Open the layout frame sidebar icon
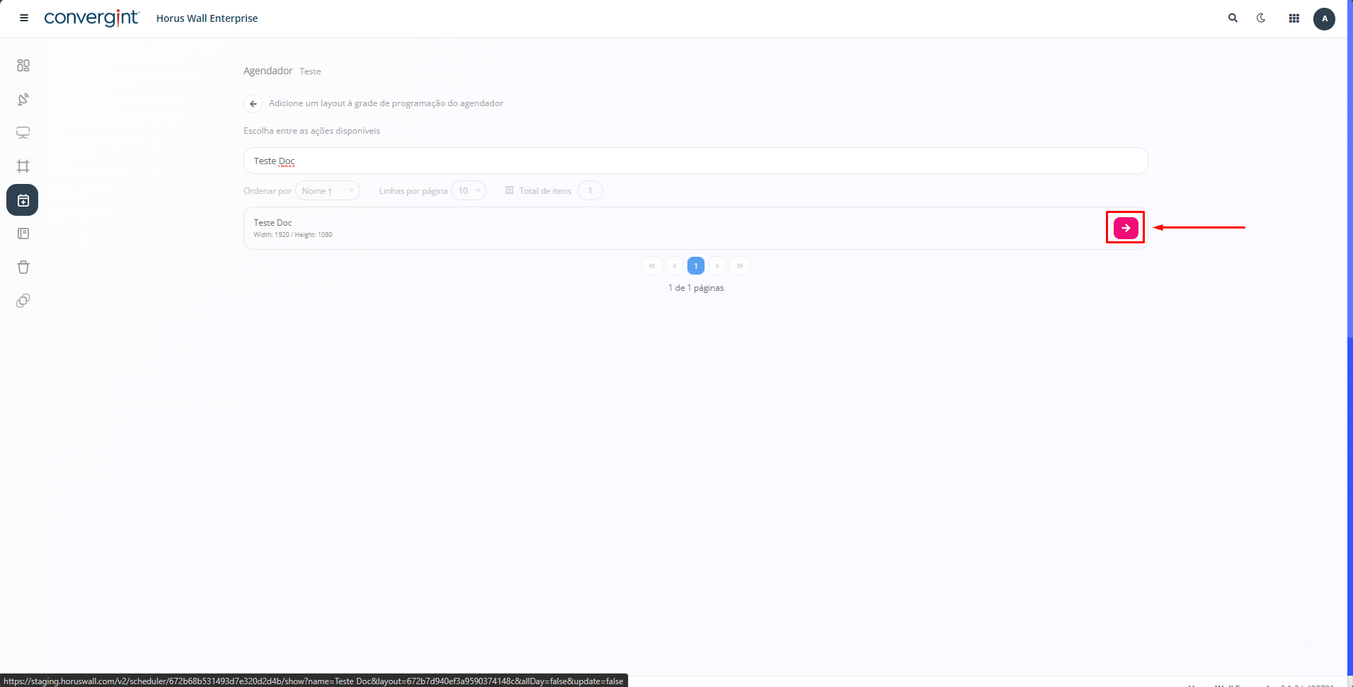Screen dimensions: 1353x687 coord(23,166)
